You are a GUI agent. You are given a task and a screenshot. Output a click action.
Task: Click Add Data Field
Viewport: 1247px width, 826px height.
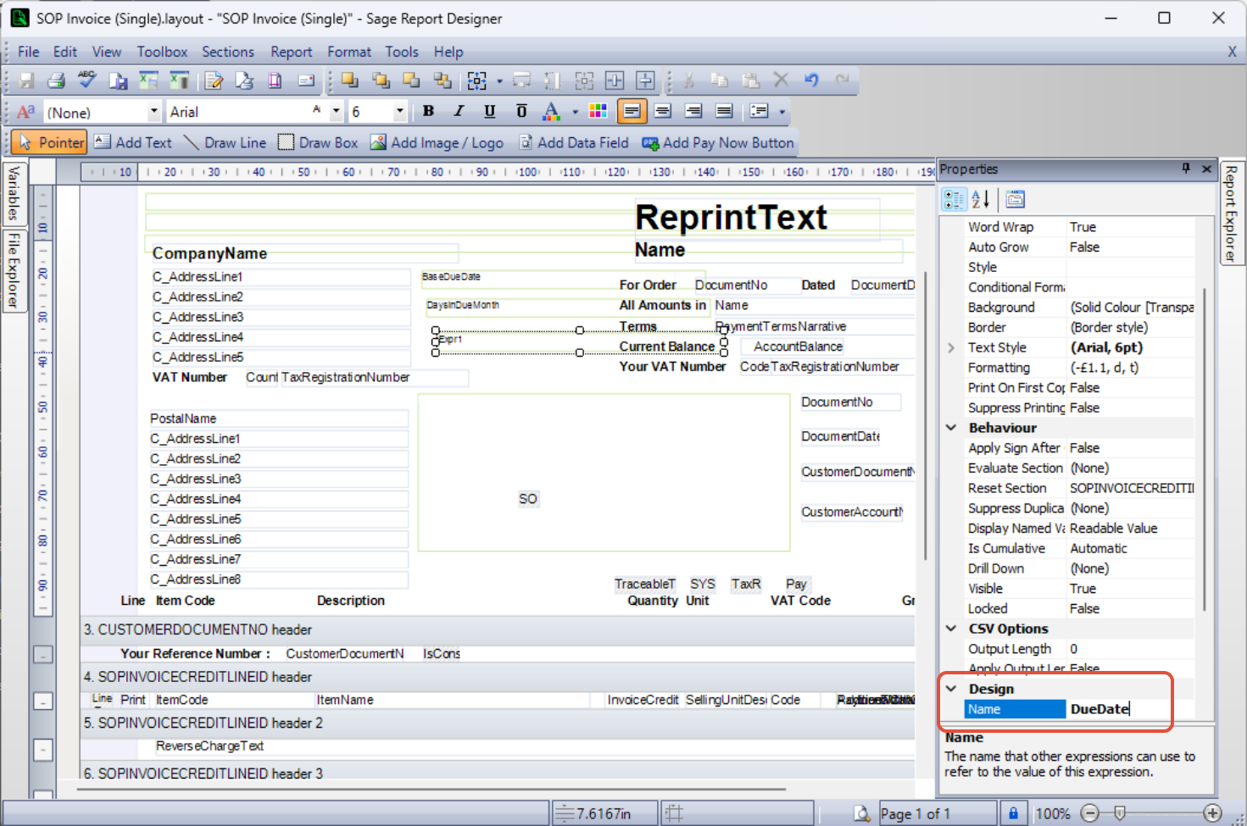tap(573, 142)
